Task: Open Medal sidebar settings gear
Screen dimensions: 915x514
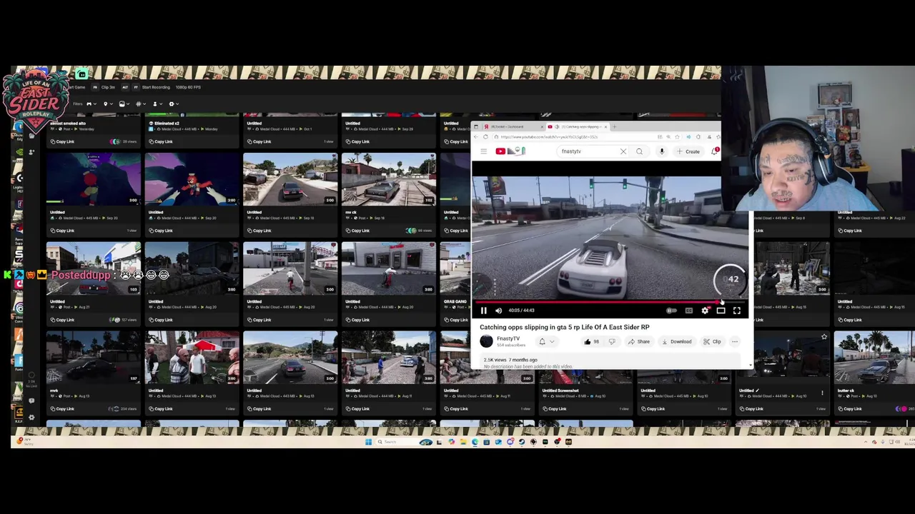Action: click(31, 417)
